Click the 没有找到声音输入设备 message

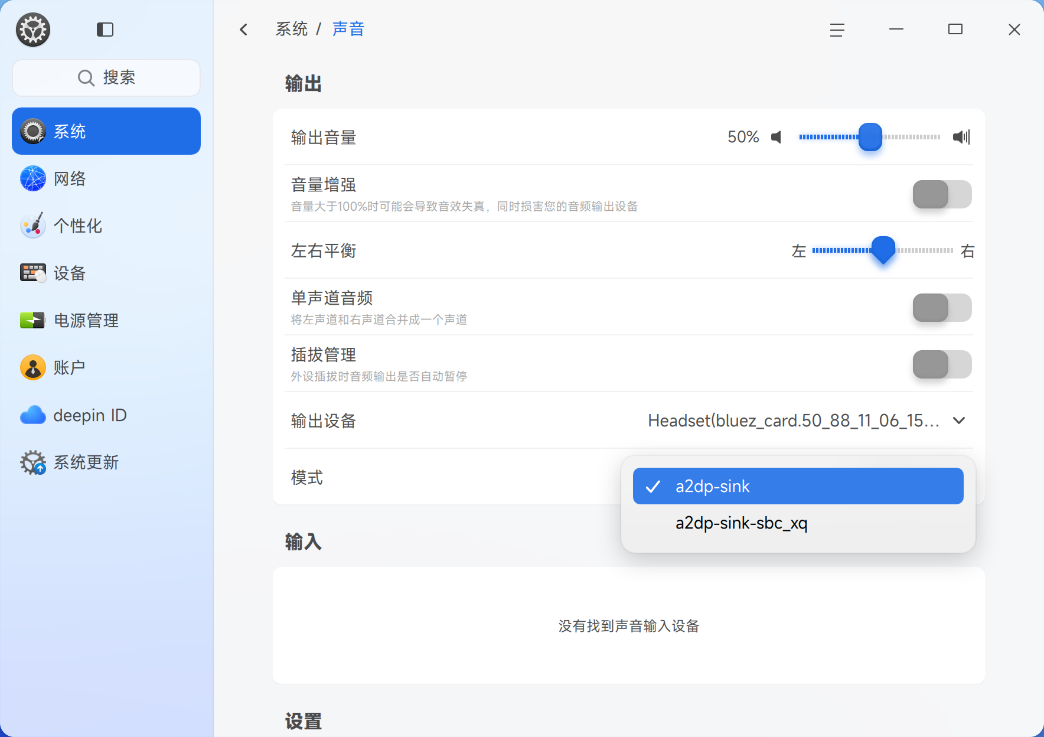tap(629, 626)
